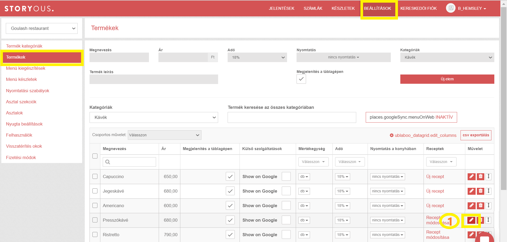The height and width of the screenshot is (242, 507).
Task: Enable Show on Google for Americano
Action: [x=286, y=206]
